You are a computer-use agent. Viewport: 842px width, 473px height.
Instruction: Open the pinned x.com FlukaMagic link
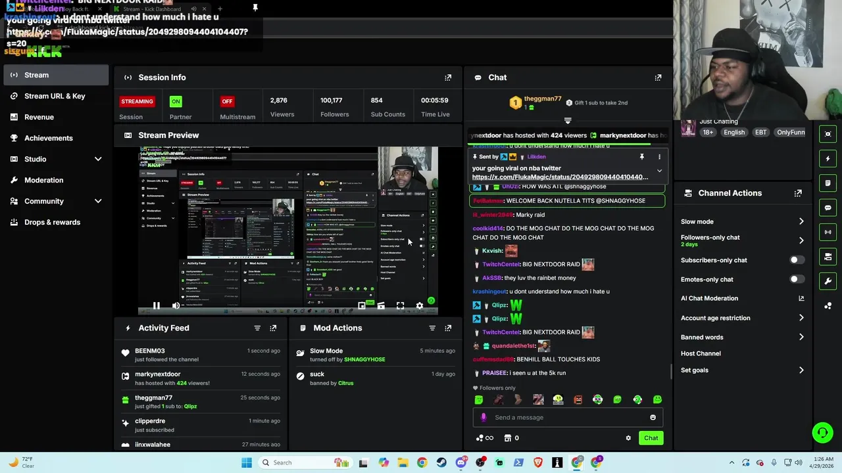560,177
